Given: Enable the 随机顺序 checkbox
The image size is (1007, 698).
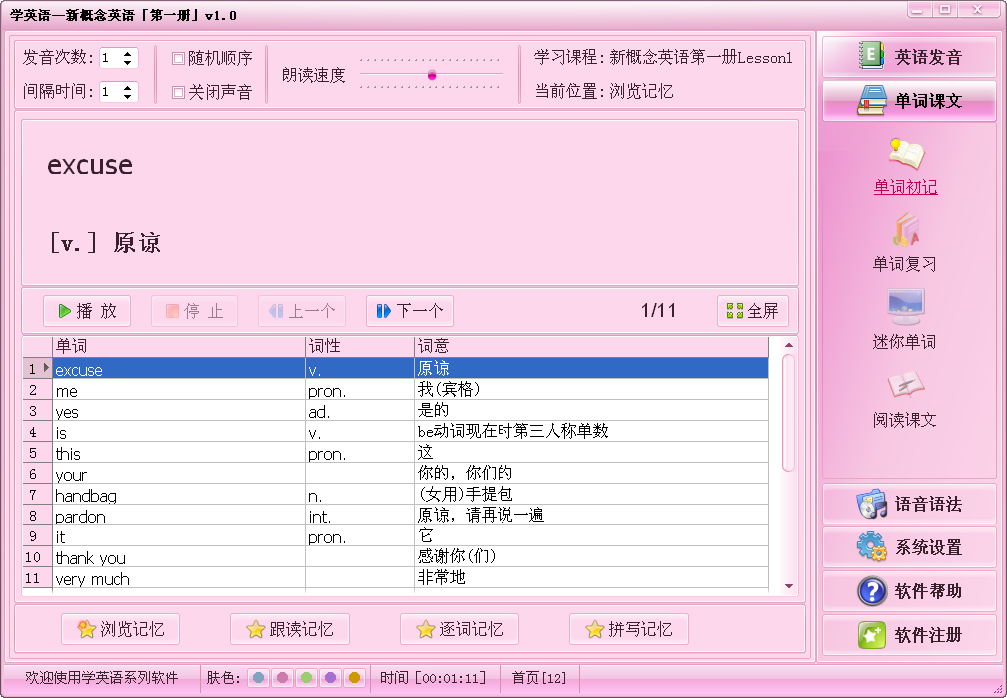Looking at the screenshot, I should tap(179, 59).
